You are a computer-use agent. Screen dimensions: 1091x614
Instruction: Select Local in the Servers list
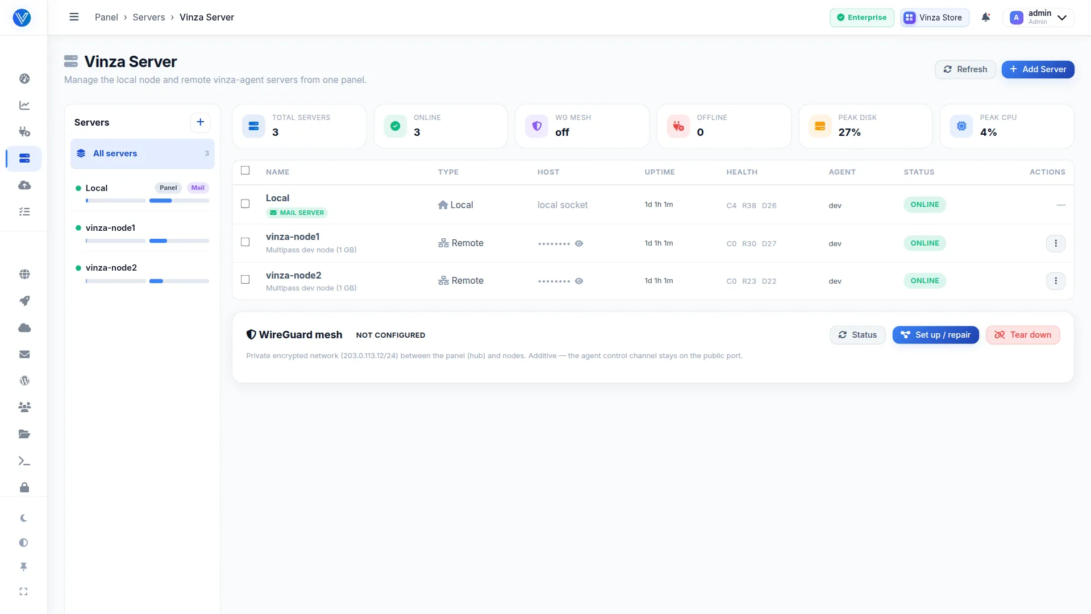pyautogui.click(x=142, y=193)
